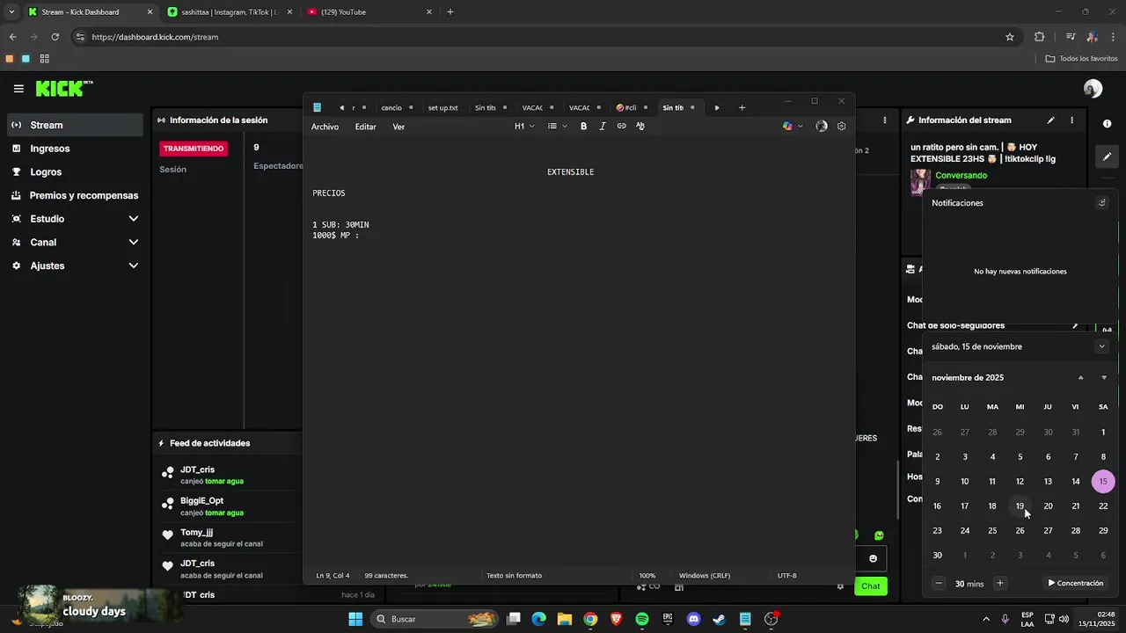Decrease focus time with minus button

[939, 584]
